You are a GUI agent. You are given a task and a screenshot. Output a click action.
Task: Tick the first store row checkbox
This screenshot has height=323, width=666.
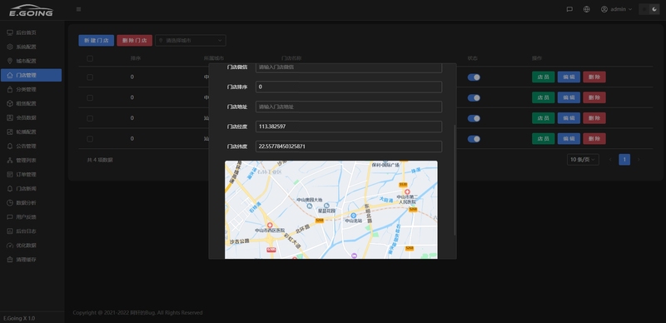[x=90, y=77]
